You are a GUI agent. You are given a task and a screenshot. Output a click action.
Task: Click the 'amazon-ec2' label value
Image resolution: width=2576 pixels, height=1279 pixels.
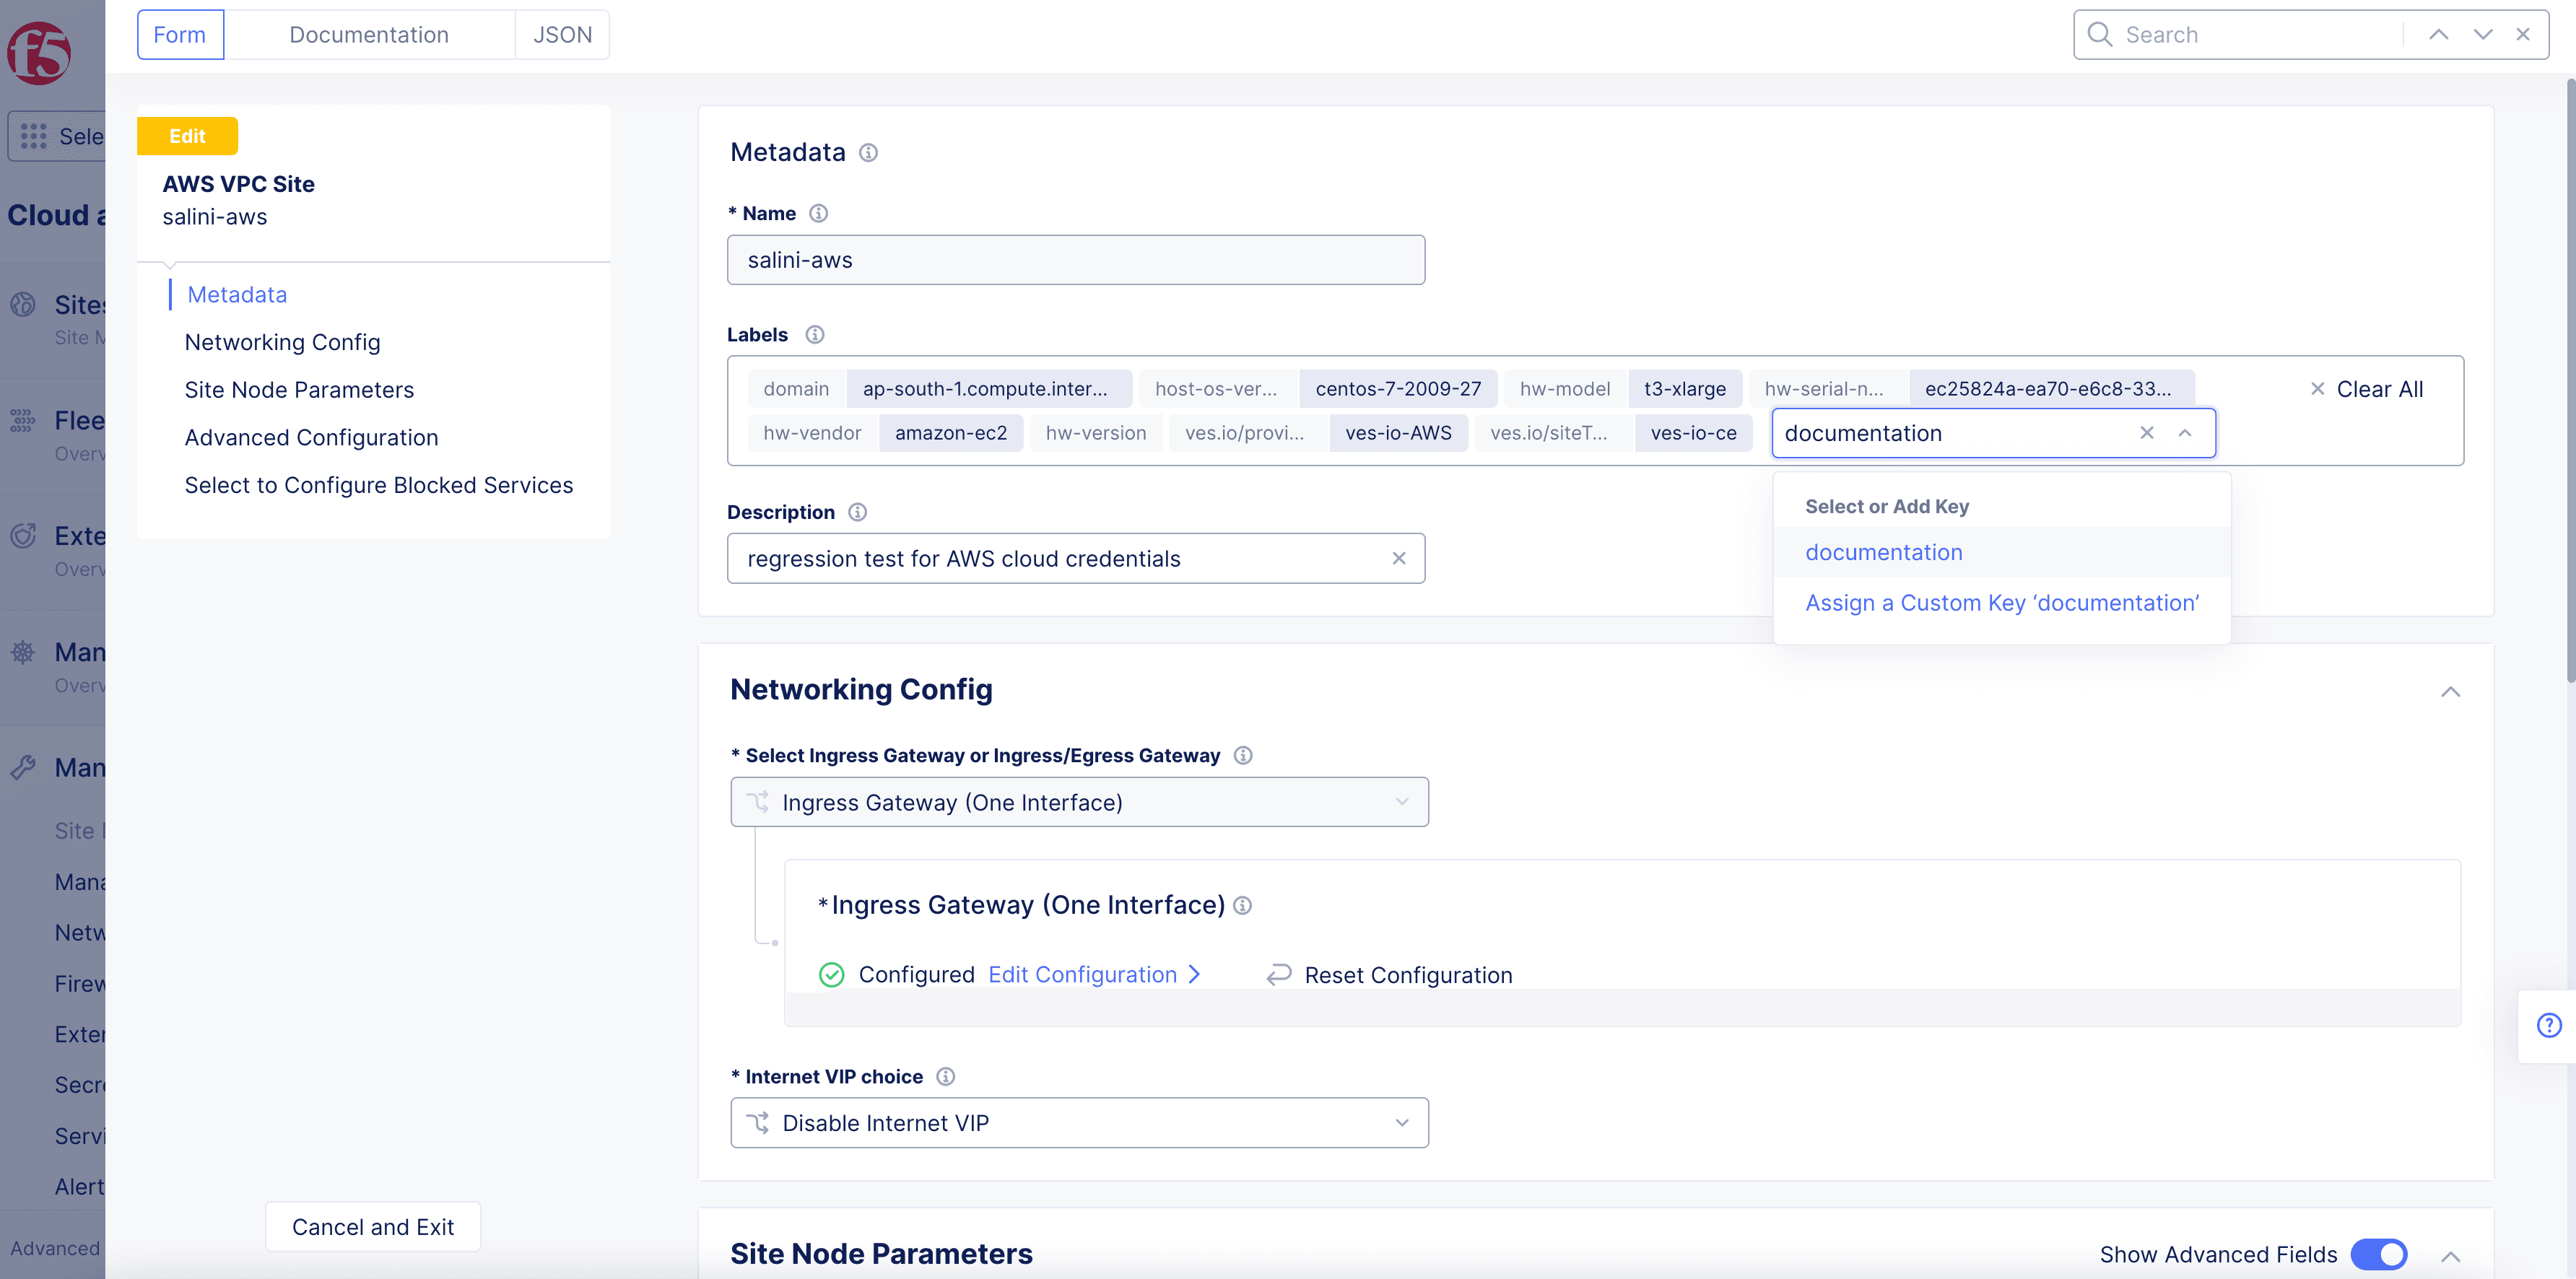[x=951, y=433]
